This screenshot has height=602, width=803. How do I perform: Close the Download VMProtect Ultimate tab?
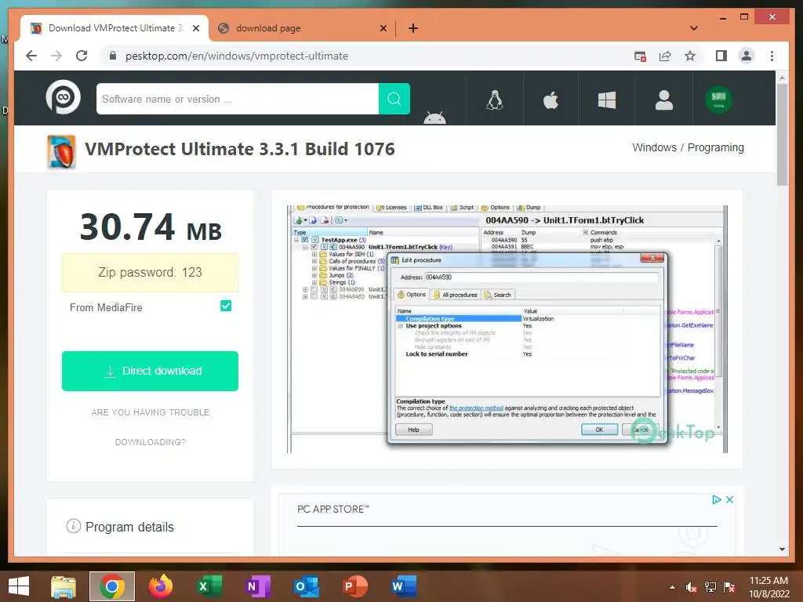(x=195, y=29)
